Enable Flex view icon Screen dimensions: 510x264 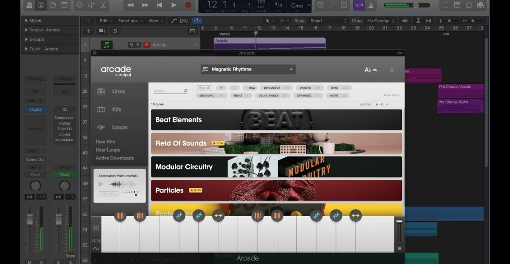point(184,21)
